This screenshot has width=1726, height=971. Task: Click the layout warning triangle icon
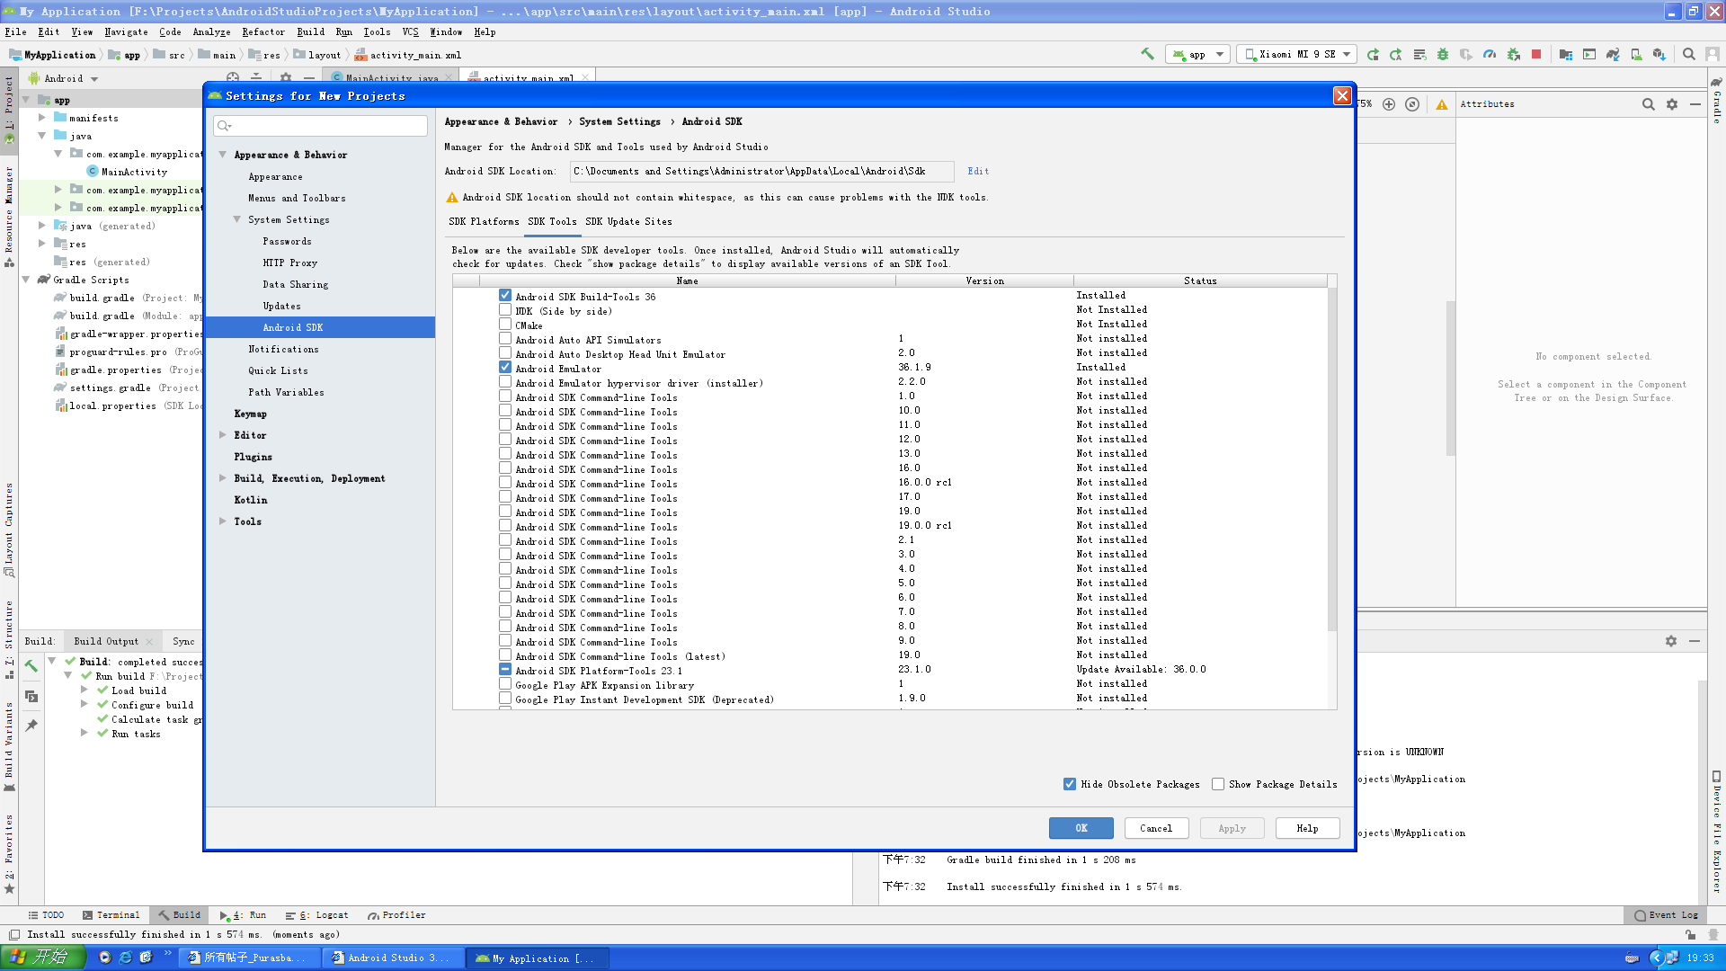[x=1442, y=104]
